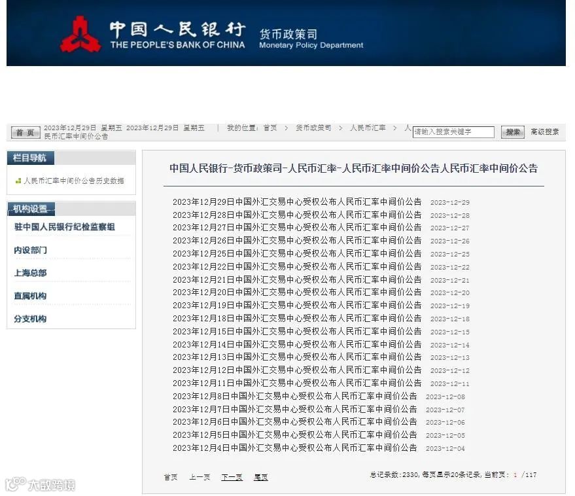Open the 2023年12月11日 exchange rate announcement
The image size is (575, 496).
[x=297, y=383]
